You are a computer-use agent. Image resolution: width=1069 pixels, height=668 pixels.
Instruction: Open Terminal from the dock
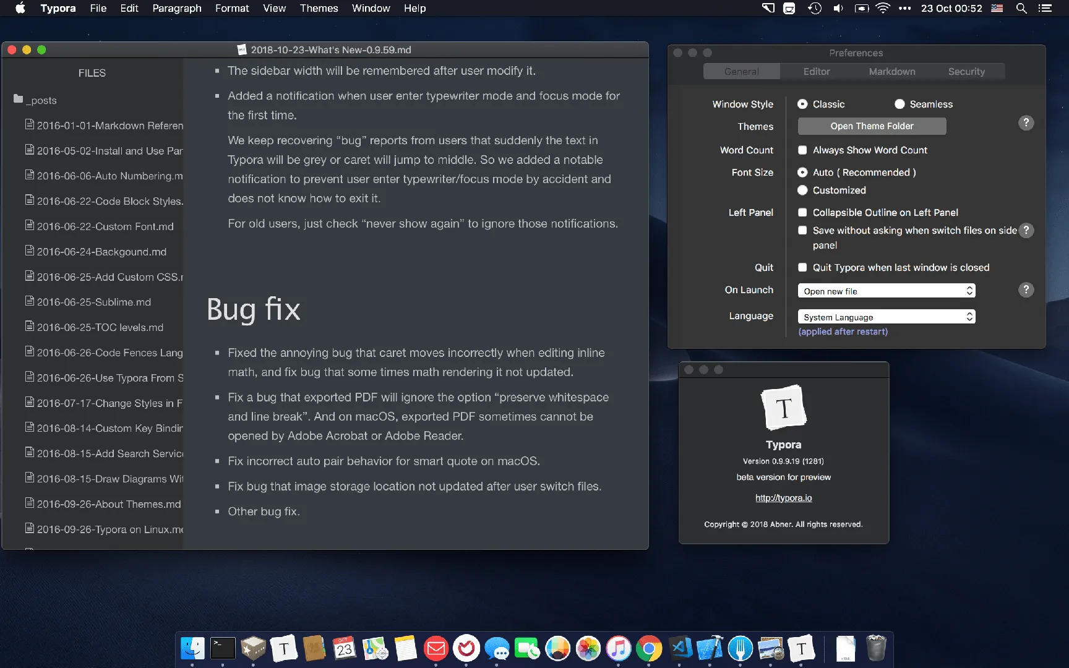point(223,648)
